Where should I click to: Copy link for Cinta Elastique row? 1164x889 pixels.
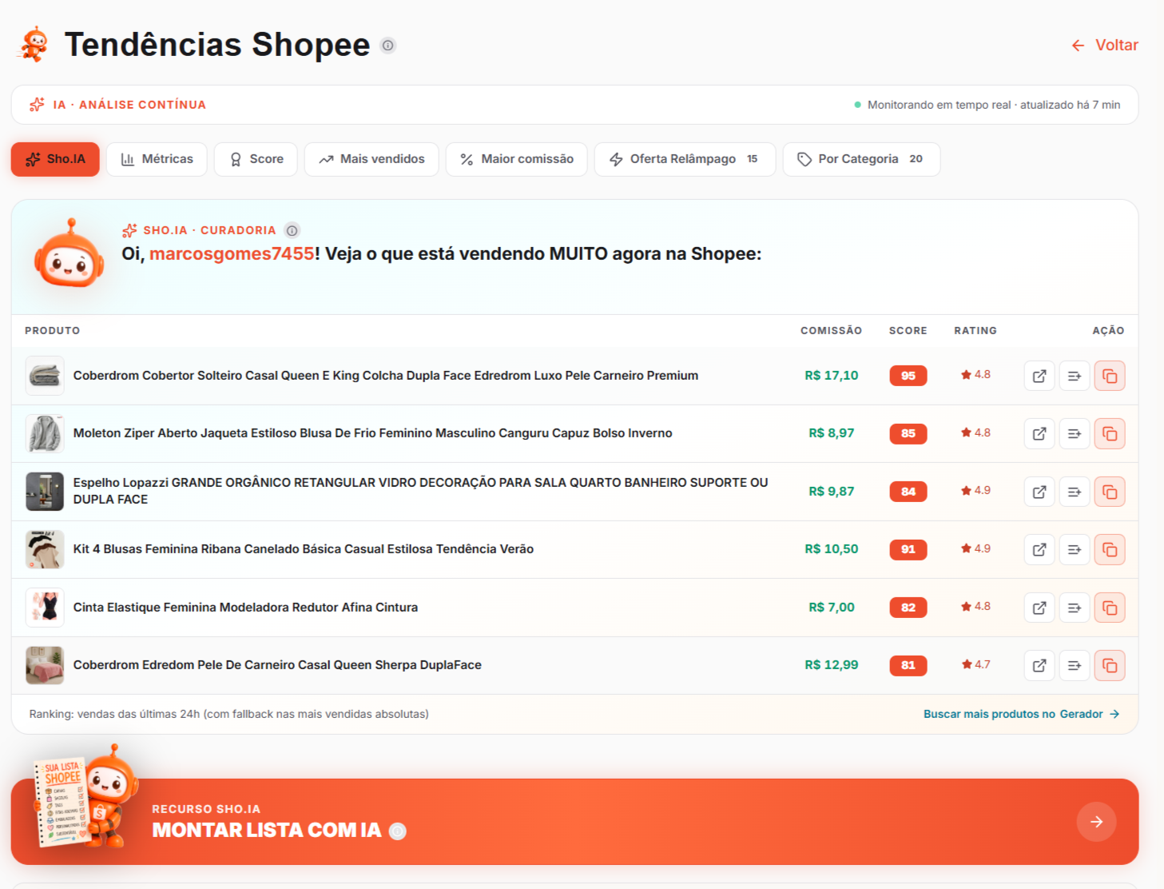(x=1110, y=608)
